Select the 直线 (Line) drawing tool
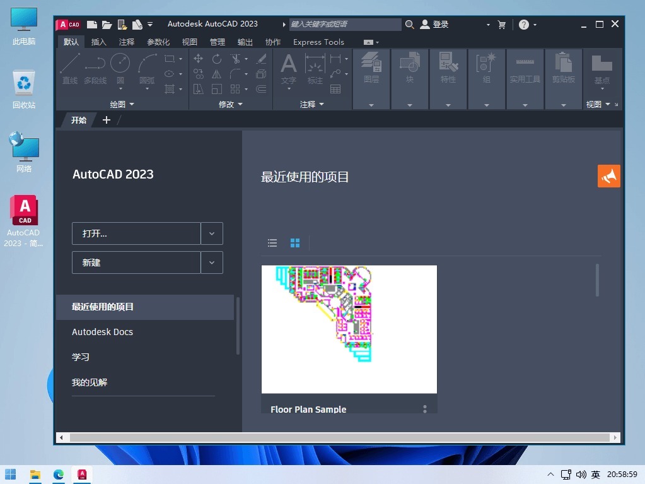 pyautogui.click(x=69, y=68)
